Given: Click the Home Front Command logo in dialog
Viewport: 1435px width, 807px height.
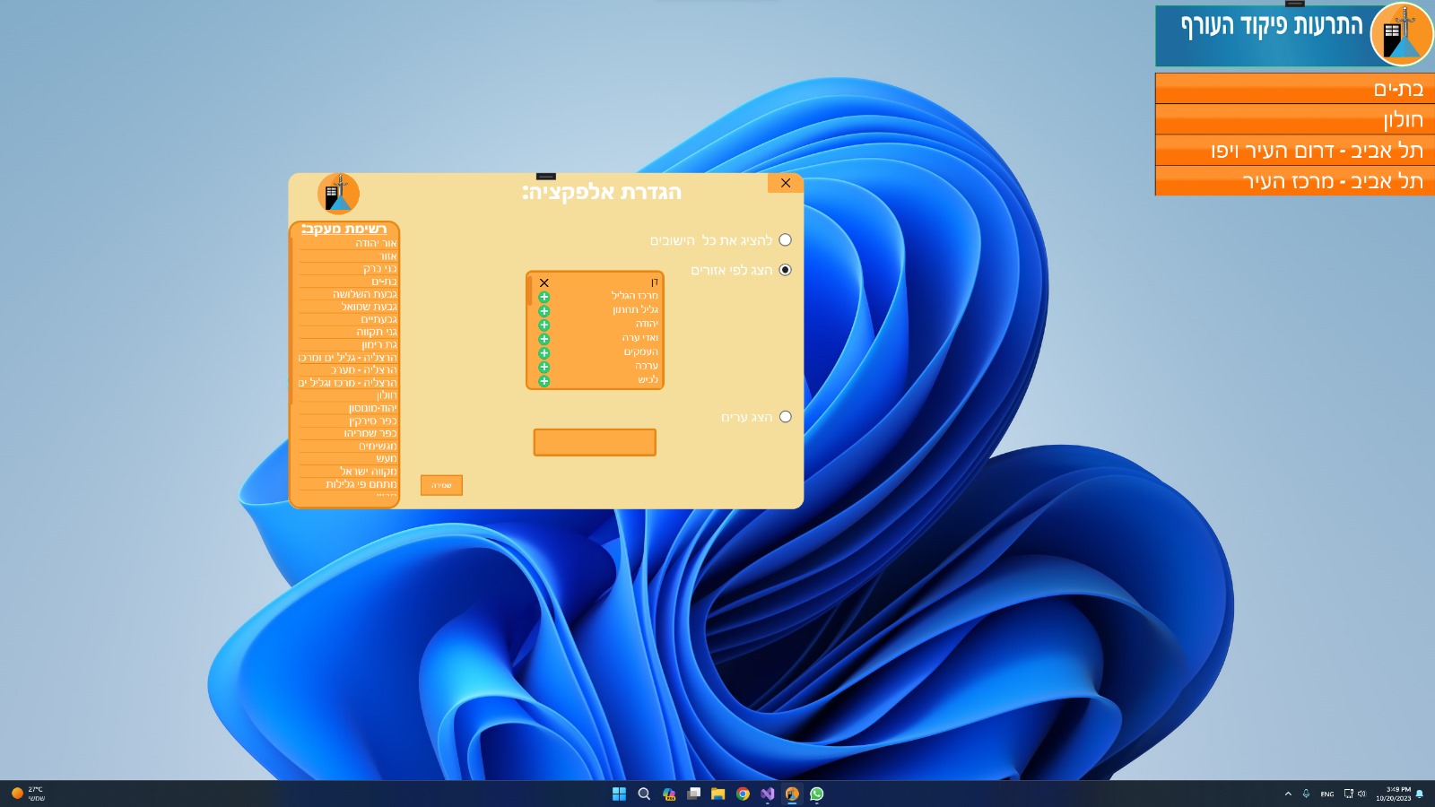Looking at the screenshot, I should pyautogui.click(x=338, y=194).
